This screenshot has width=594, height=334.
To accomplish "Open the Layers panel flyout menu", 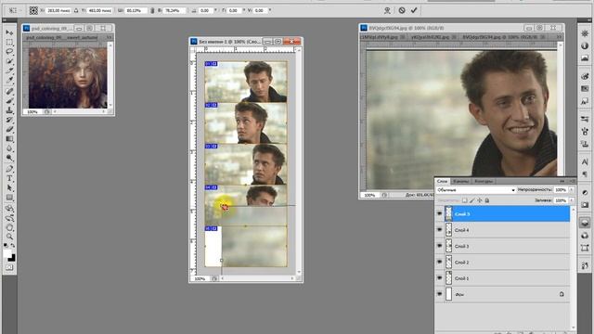I will tap(572, 181).
